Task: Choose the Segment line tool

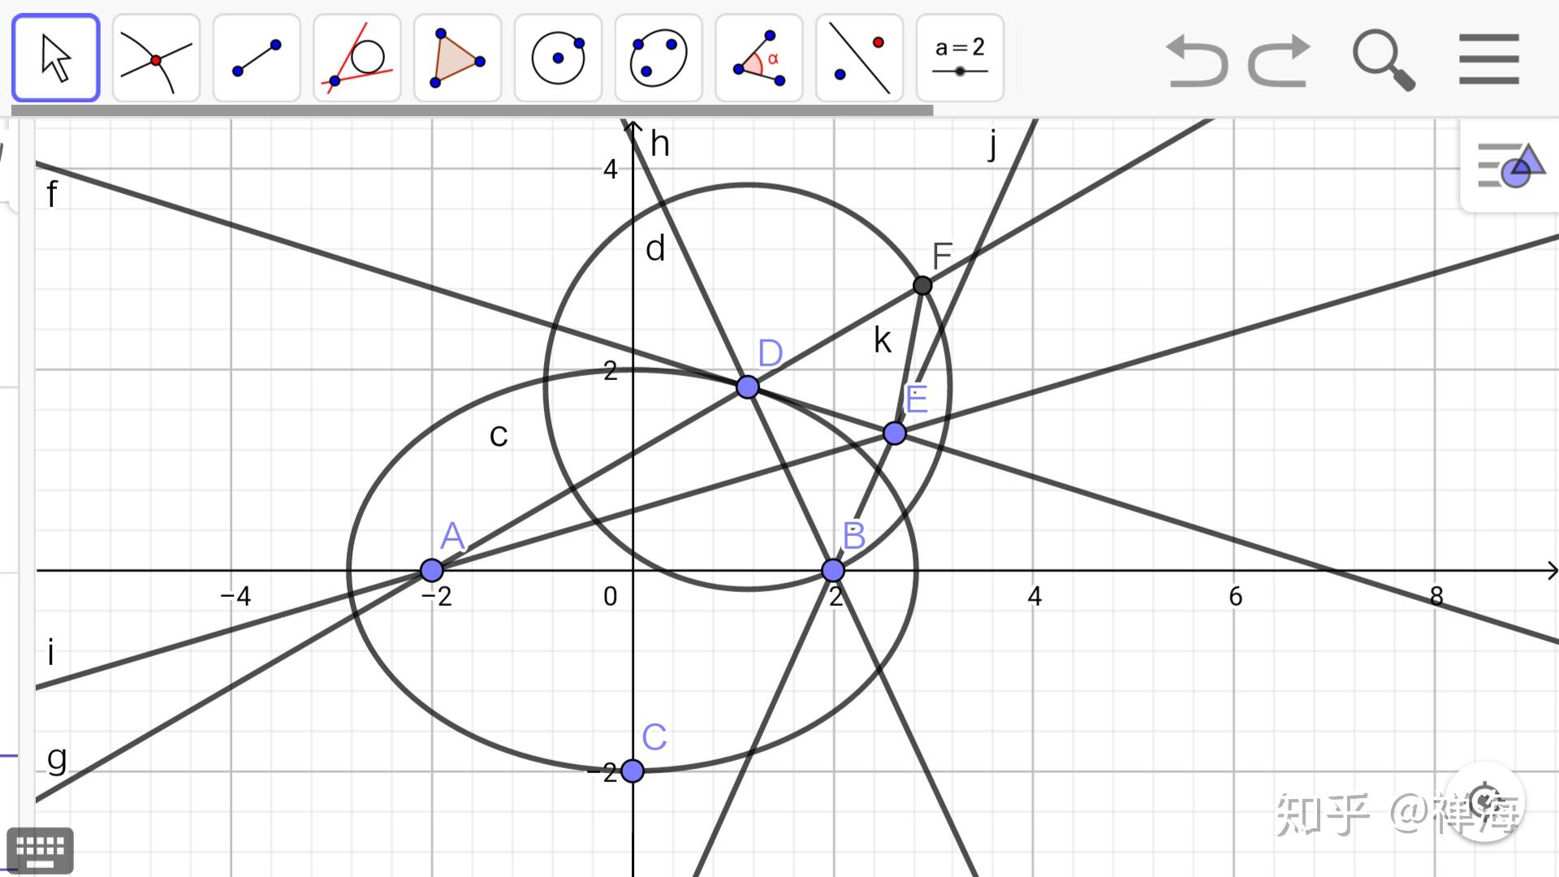Action: (x=257, y=58)
